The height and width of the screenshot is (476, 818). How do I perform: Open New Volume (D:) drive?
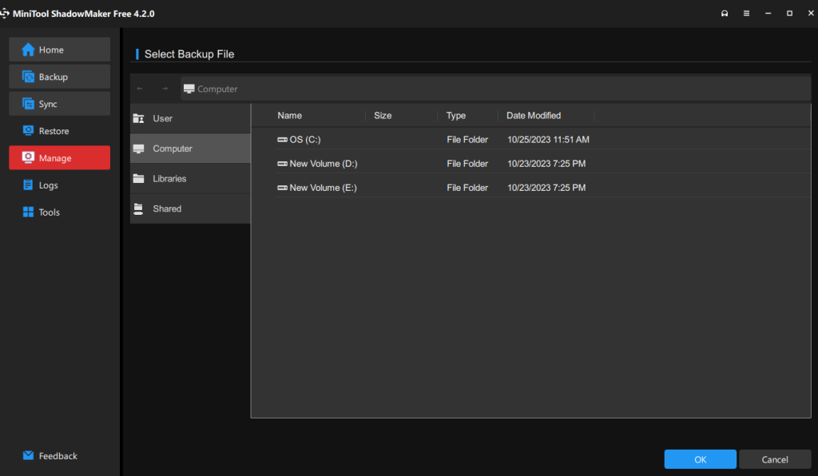pos(322,164)
